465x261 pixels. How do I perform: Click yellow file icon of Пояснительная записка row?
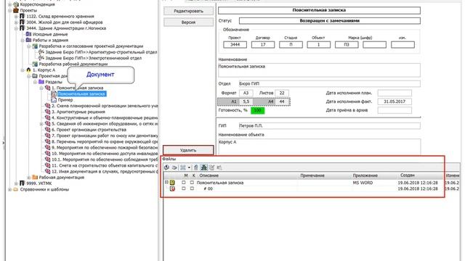coord(172,183)
